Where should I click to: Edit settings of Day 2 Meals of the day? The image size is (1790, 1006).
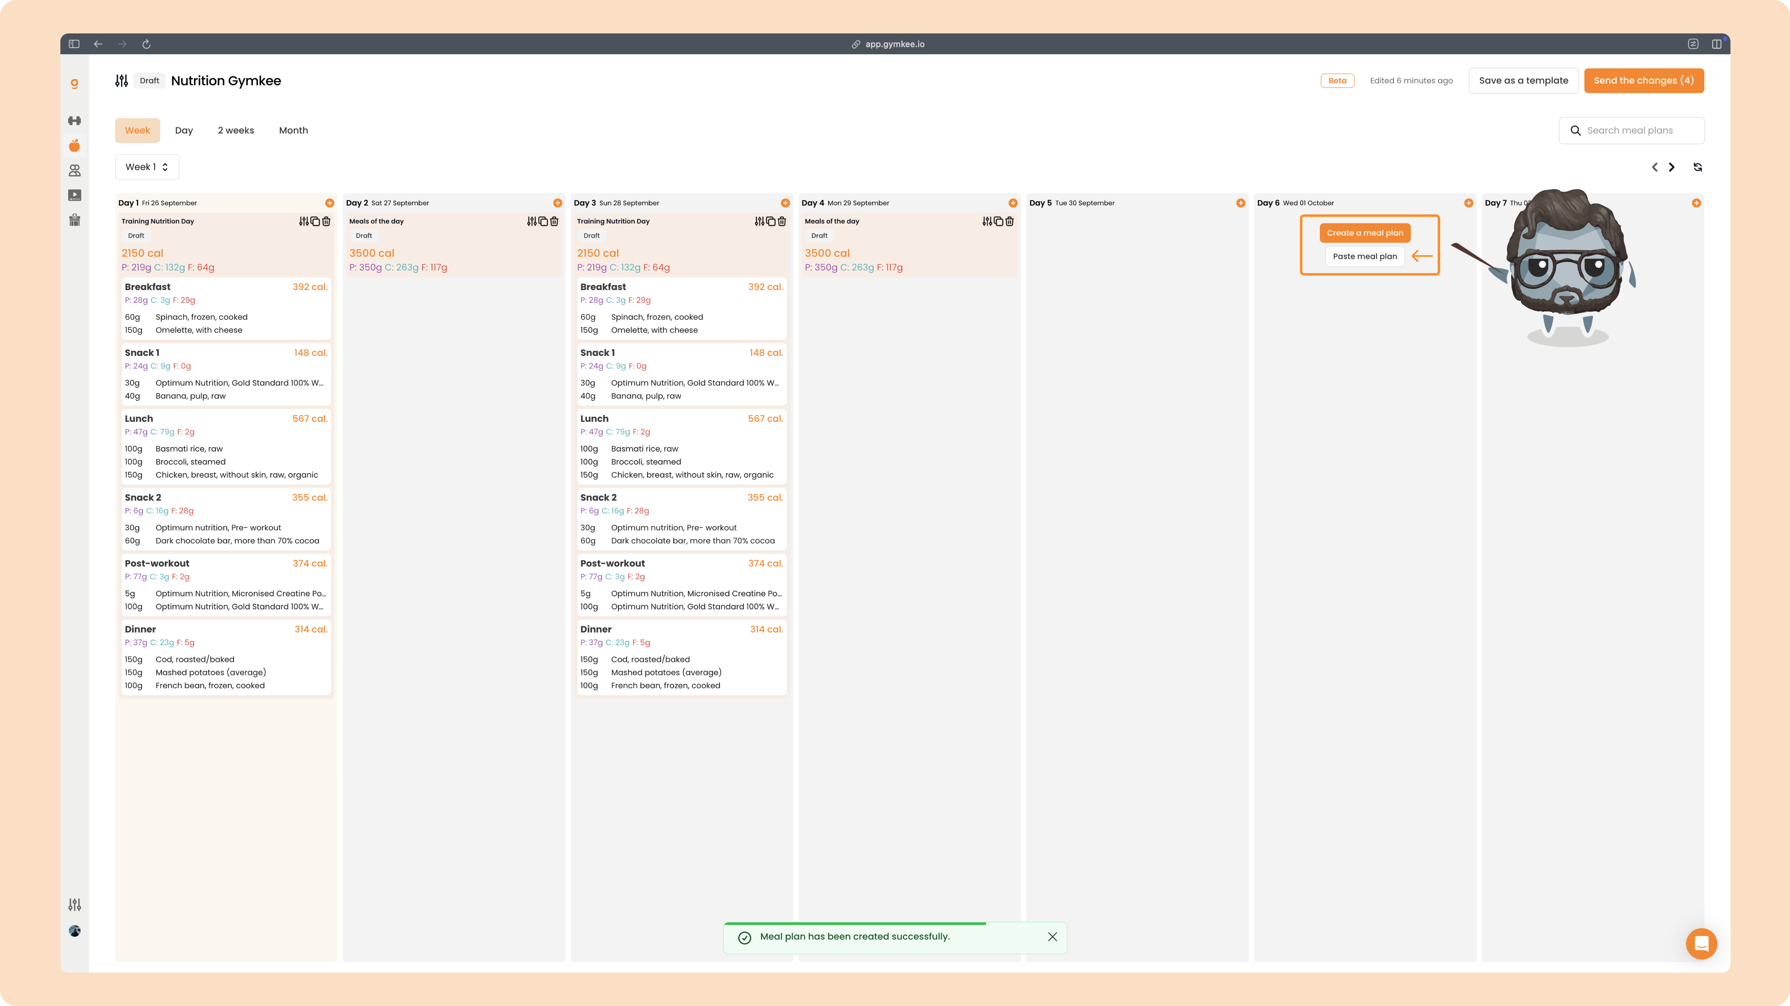[x=532, y=221]
